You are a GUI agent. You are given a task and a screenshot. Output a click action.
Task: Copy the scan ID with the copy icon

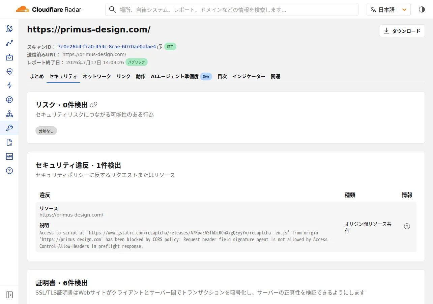(160, 47)
